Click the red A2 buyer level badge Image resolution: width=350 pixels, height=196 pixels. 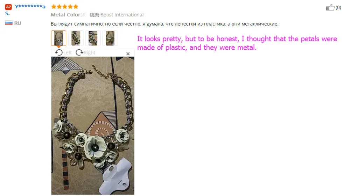tap(8, 7)
